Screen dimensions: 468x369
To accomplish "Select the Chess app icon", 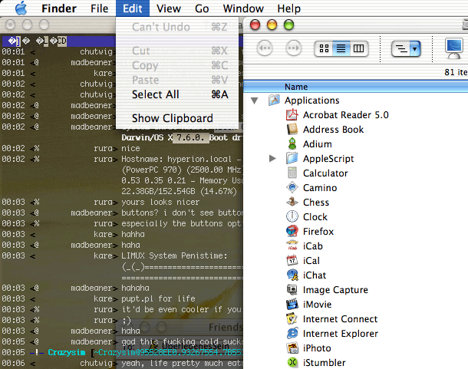I will (292, 202).
